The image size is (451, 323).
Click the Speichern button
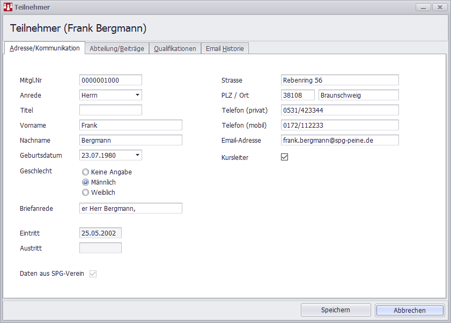pyautogui.click(x=336, y=310)
